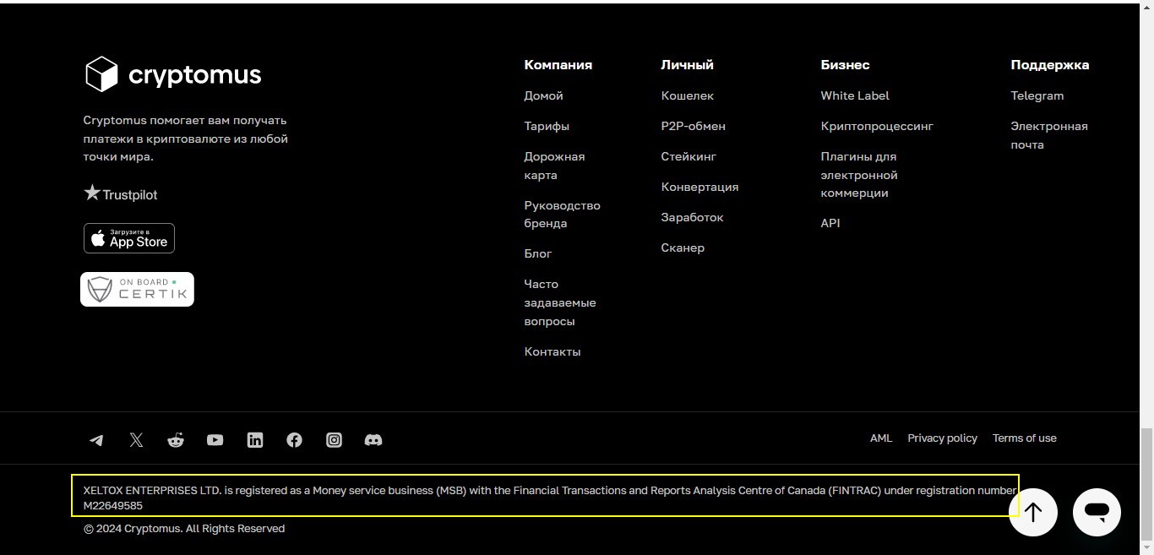This screenshot has width=1154, height=555.
Task: Click the Certik On Board badge
Action: 137,289
